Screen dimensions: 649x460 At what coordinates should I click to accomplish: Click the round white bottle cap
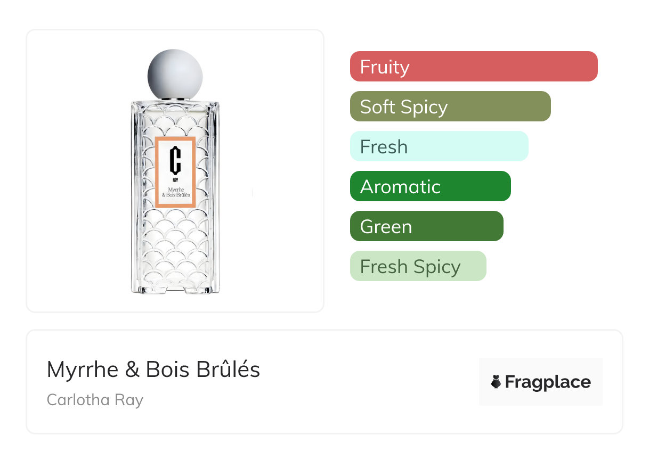pos(175,73)
